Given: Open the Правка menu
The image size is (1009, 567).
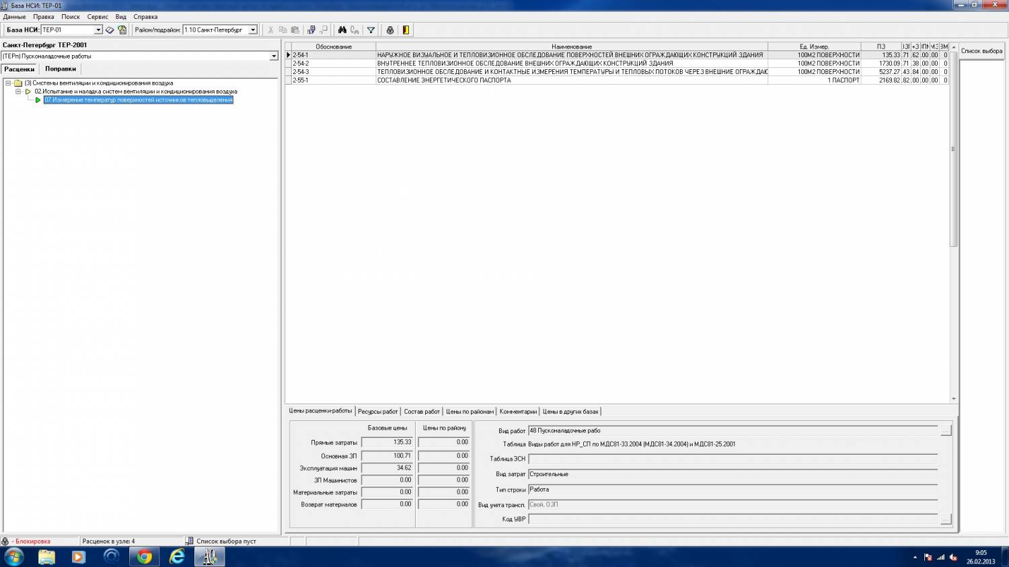Looking at the screenshot, I should click(44, 17).
